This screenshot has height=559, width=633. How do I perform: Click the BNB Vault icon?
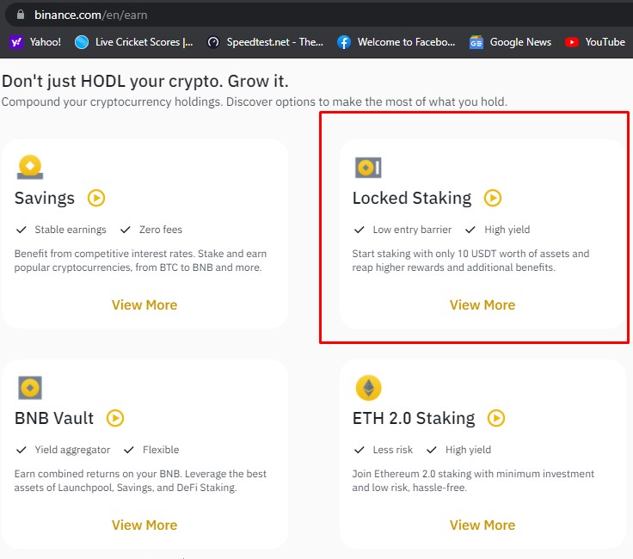point(30,388)
